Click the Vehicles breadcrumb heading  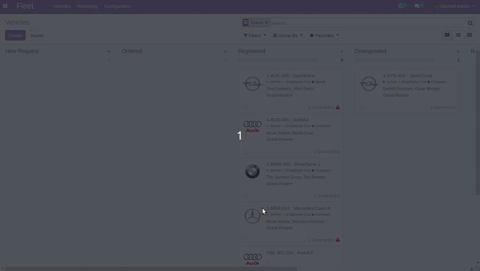point(17,23)
